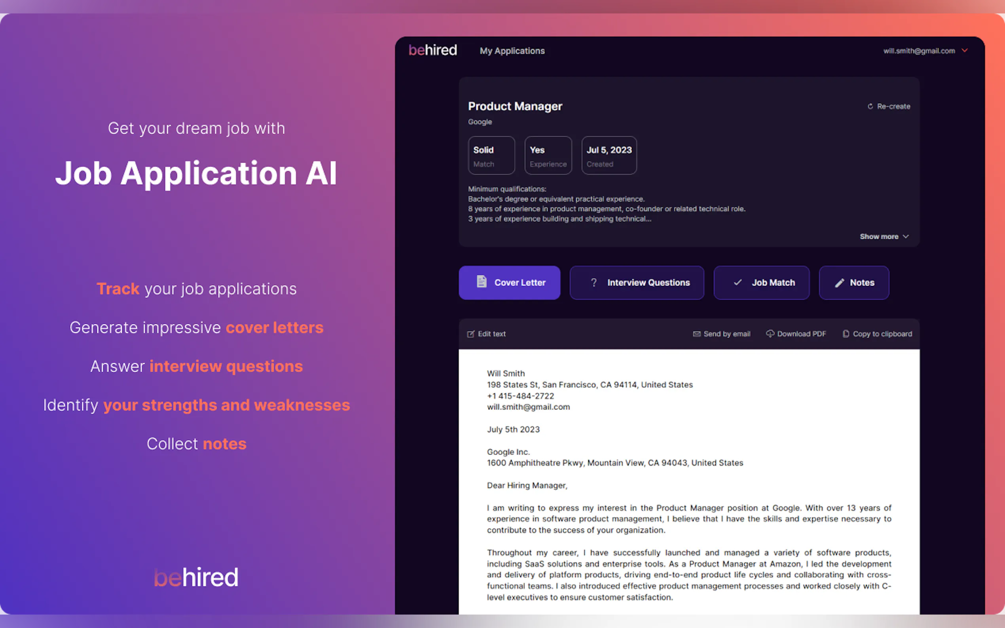Click the behired logo in the header

(432, 50)
